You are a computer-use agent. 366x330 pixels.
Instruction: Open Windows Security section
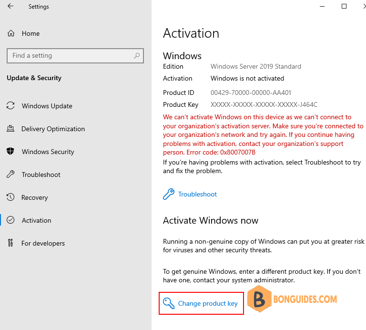[48, 152]
